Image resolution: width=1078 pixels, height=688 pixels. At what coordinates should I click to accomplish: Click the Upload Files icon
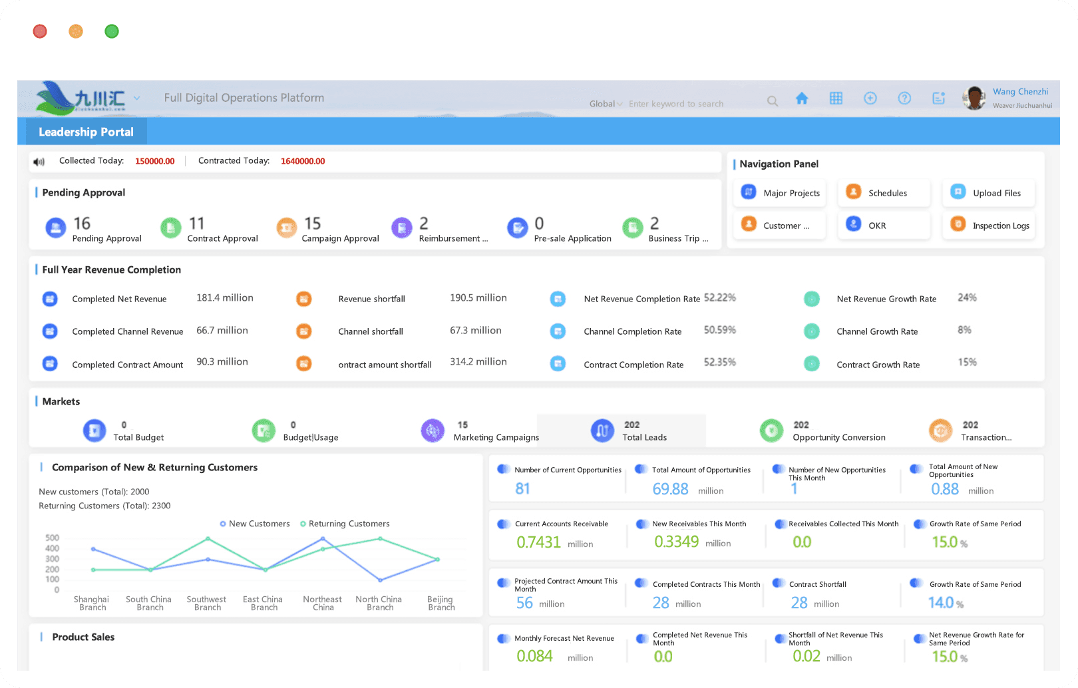(x=958, y=192)
